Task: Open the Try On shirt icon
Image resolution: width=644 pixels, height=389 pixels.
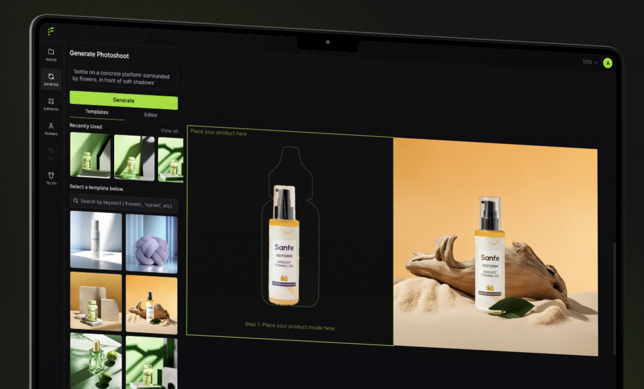Action: point(51,175)
